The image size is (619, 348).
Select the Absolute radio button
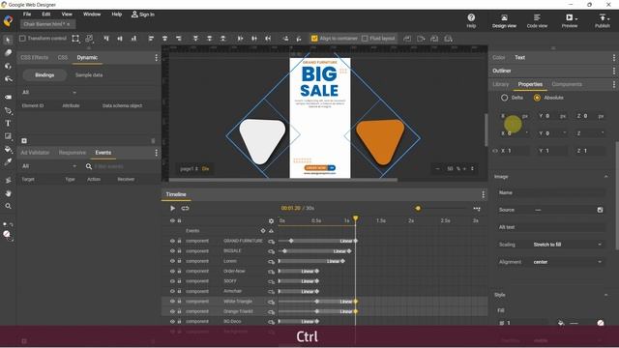coord(537,98)
